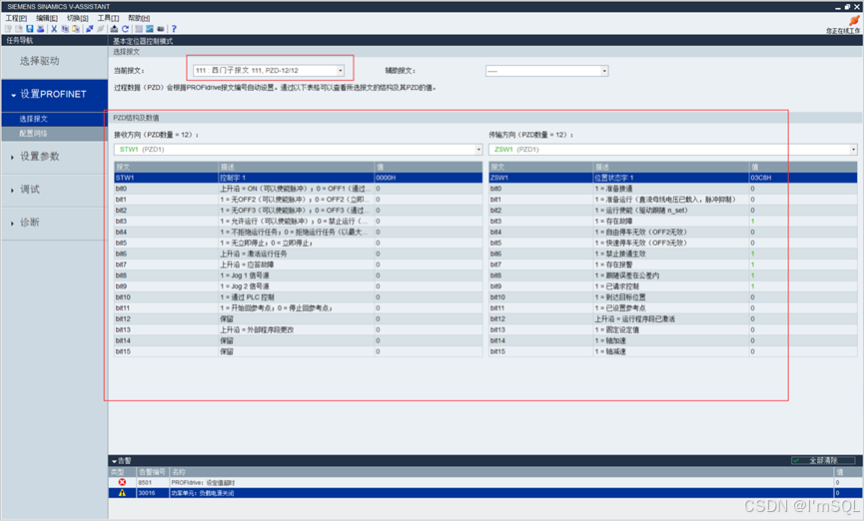
Task: Click the grey go-offline connection icon
Action: click(x=100, y=29)
